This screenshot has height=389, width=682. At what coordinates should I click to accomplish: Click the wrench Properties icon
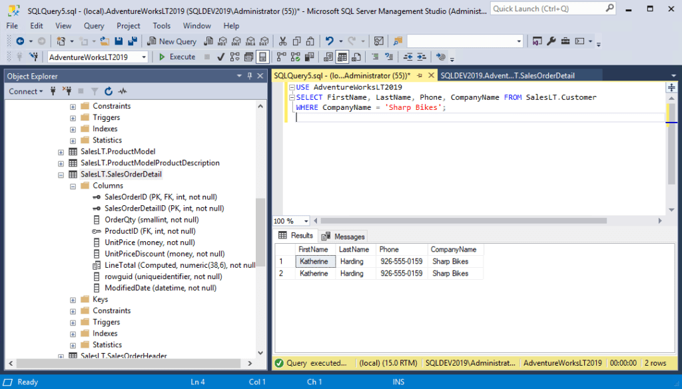[551, 41]
